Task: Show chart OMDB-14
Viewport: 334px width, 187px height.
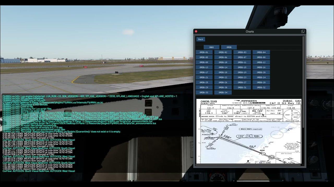Action: (223, 67)
